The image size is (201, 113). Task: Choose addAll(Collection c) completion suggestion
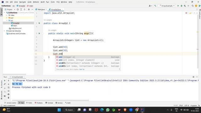[88, 63]
